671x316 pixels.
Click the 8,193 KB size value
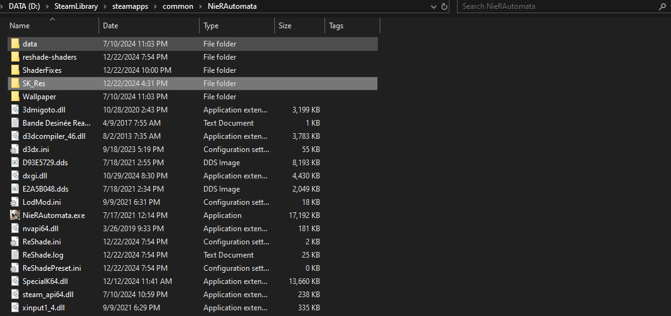[x=306, y=163]
